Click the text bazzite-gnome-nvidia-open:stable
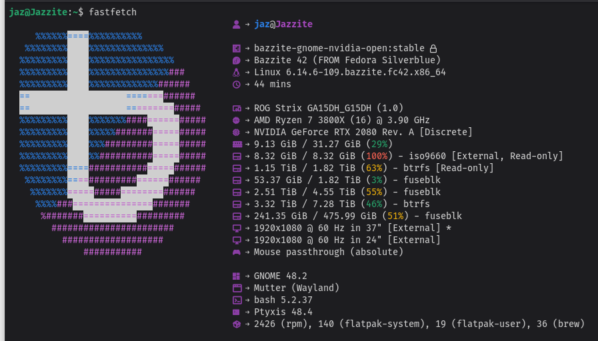This screenshot has height=341, width=598. point(339,49)
